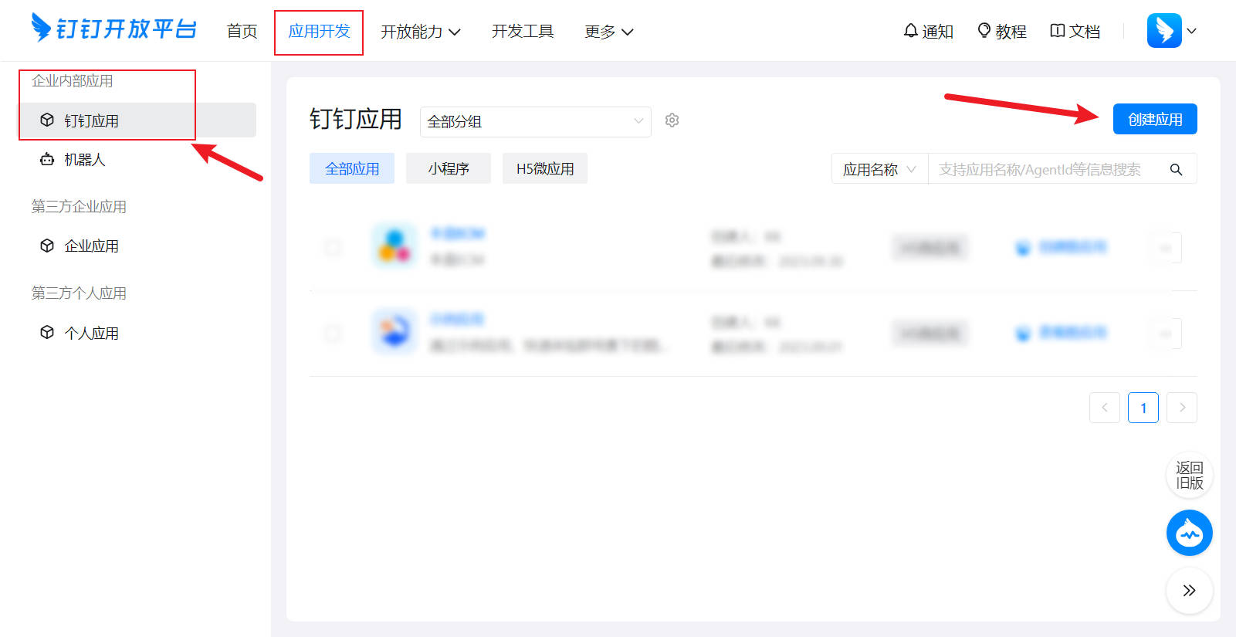Open 通知 notifications with bell icon
The height and width of the screenshot is (637, 1236).
tap(929, 32)
